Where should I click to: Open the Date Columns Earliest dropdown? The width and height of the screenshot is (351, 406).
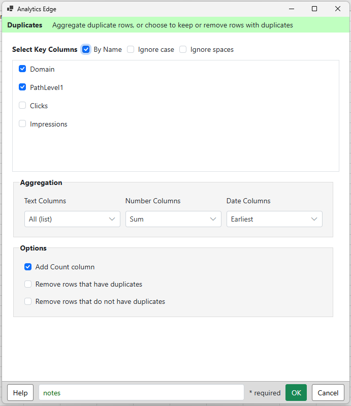pos(274,219)
